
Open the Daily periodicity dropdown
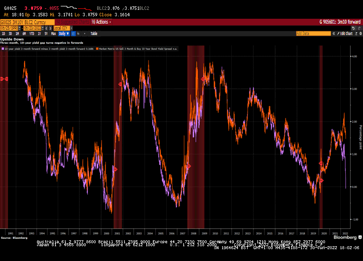64,34
